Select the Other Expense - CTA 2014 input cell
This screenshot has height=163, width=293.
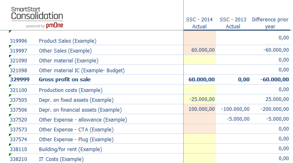200,129
